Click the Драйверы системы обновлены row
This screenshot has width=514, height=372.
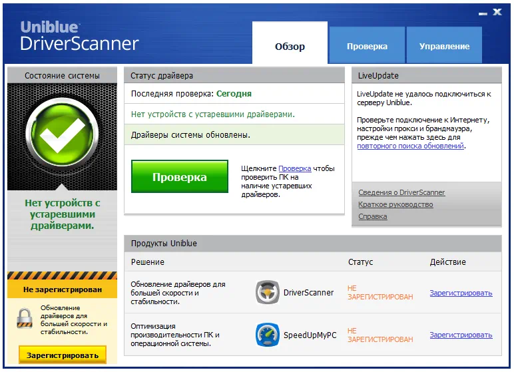[234, 134]
